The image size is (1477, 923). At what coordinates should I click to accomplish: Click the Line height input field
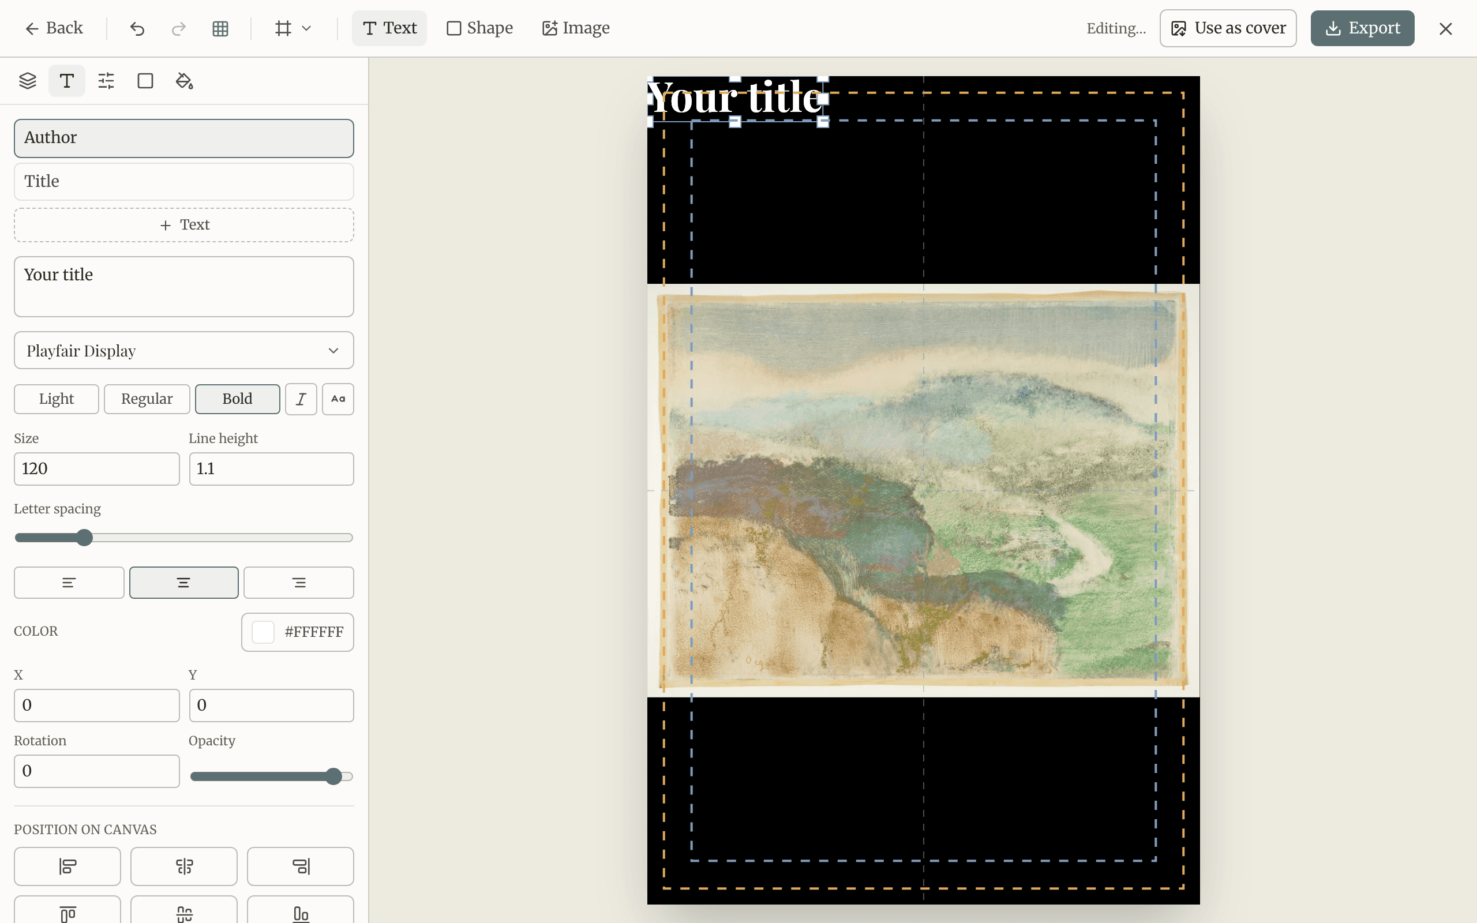(272, 469)
